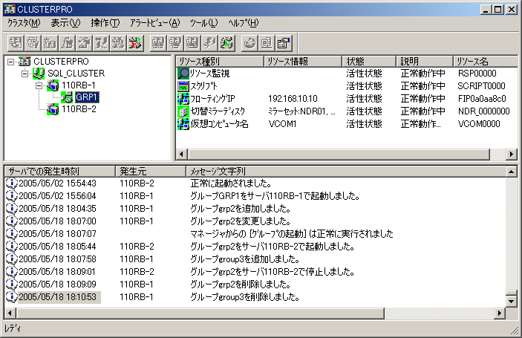This screenshot has height=338, width=522.
Task: Click the 切替ミラーディスク disk icon
Action: (x=183, y=111)
